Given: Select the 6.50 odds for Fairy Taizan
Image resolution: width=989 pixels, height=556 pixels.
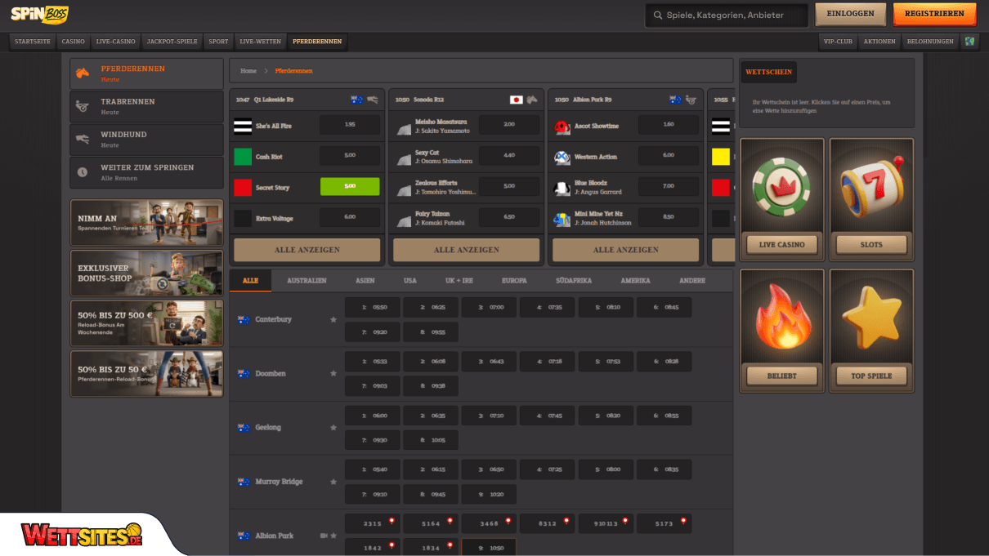Looking at the screenshot, I should [509, 218].
